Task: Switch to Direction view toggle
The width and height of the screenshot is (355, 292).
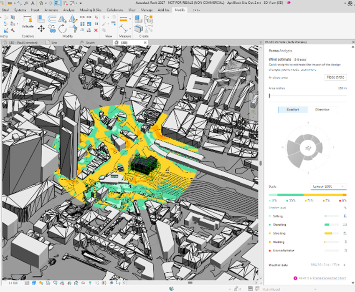Action: tap(322, 110)
